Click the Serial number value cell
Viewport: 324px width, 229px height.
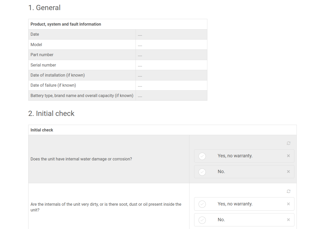click(171, 65)
